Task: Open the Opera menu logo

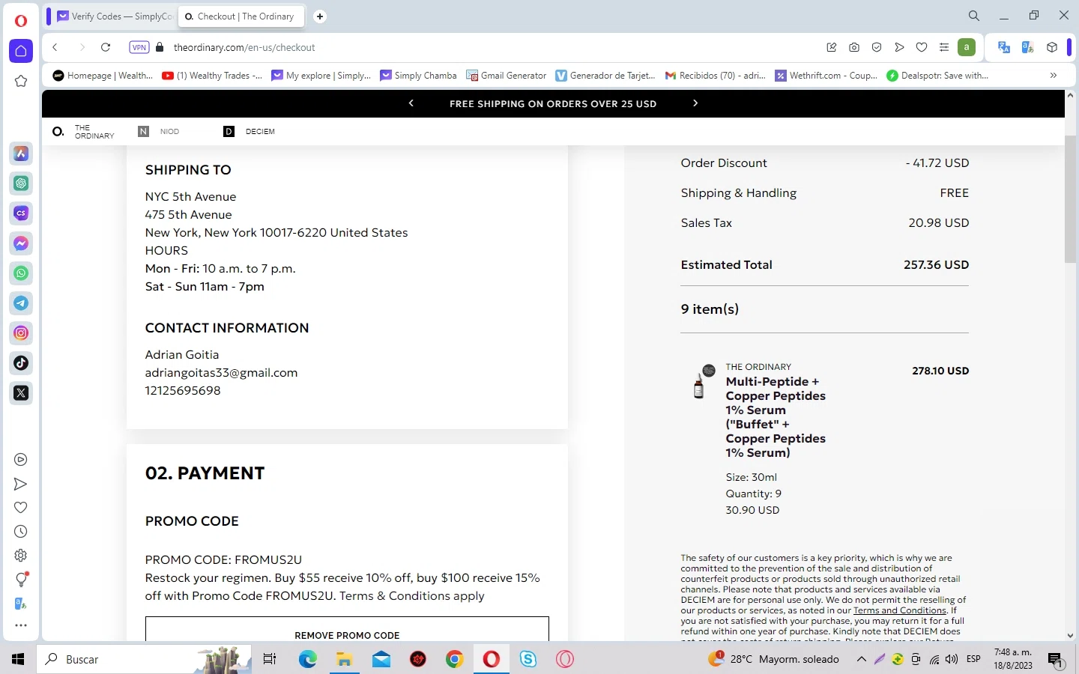Action: tap(21, 21)
